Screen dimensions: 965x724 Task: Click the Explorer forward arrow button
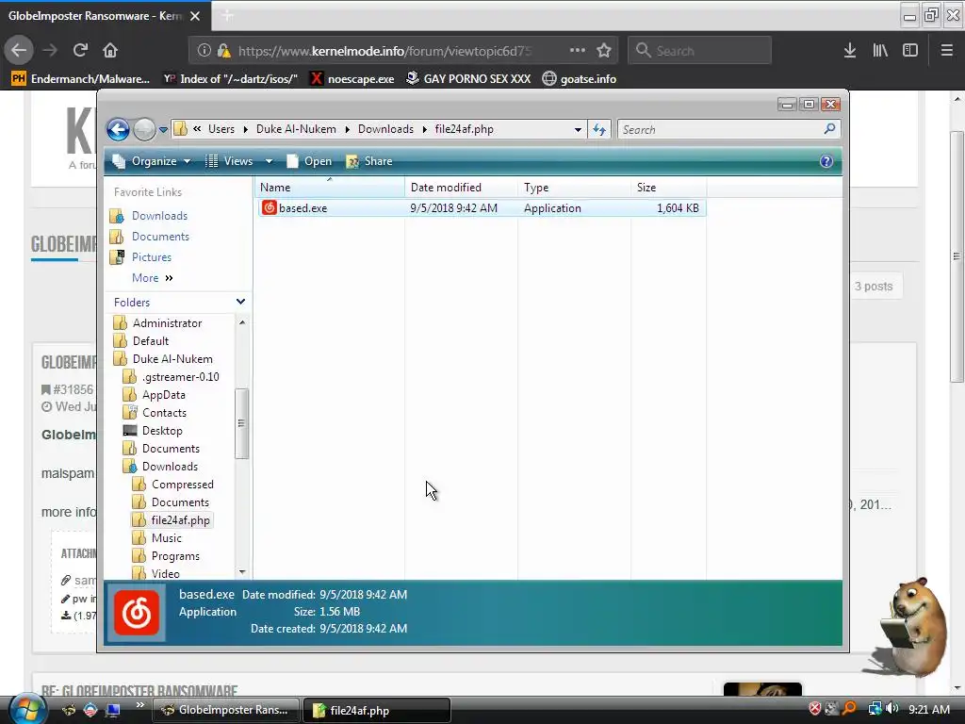click(144, 129)
